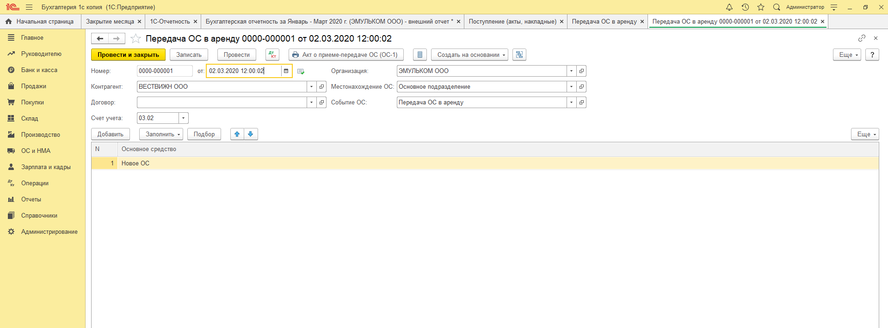Click the search magnifier in title bar
This screenshot has width=888, height=328.
click(777, 7)
